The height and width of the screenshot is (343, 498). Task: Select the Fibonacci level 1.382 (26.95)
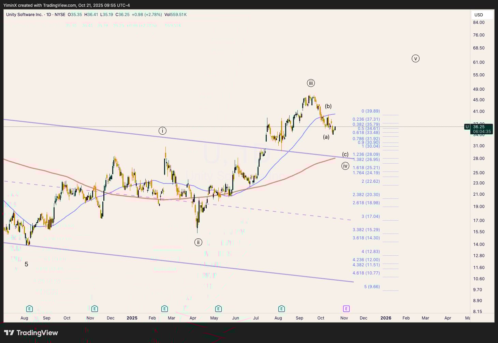point(366,160)
